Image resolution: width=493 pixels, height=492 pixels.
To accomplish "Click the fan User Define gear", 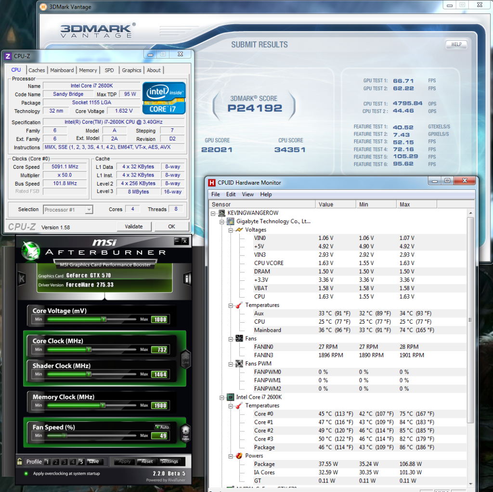I will (185, 433).
